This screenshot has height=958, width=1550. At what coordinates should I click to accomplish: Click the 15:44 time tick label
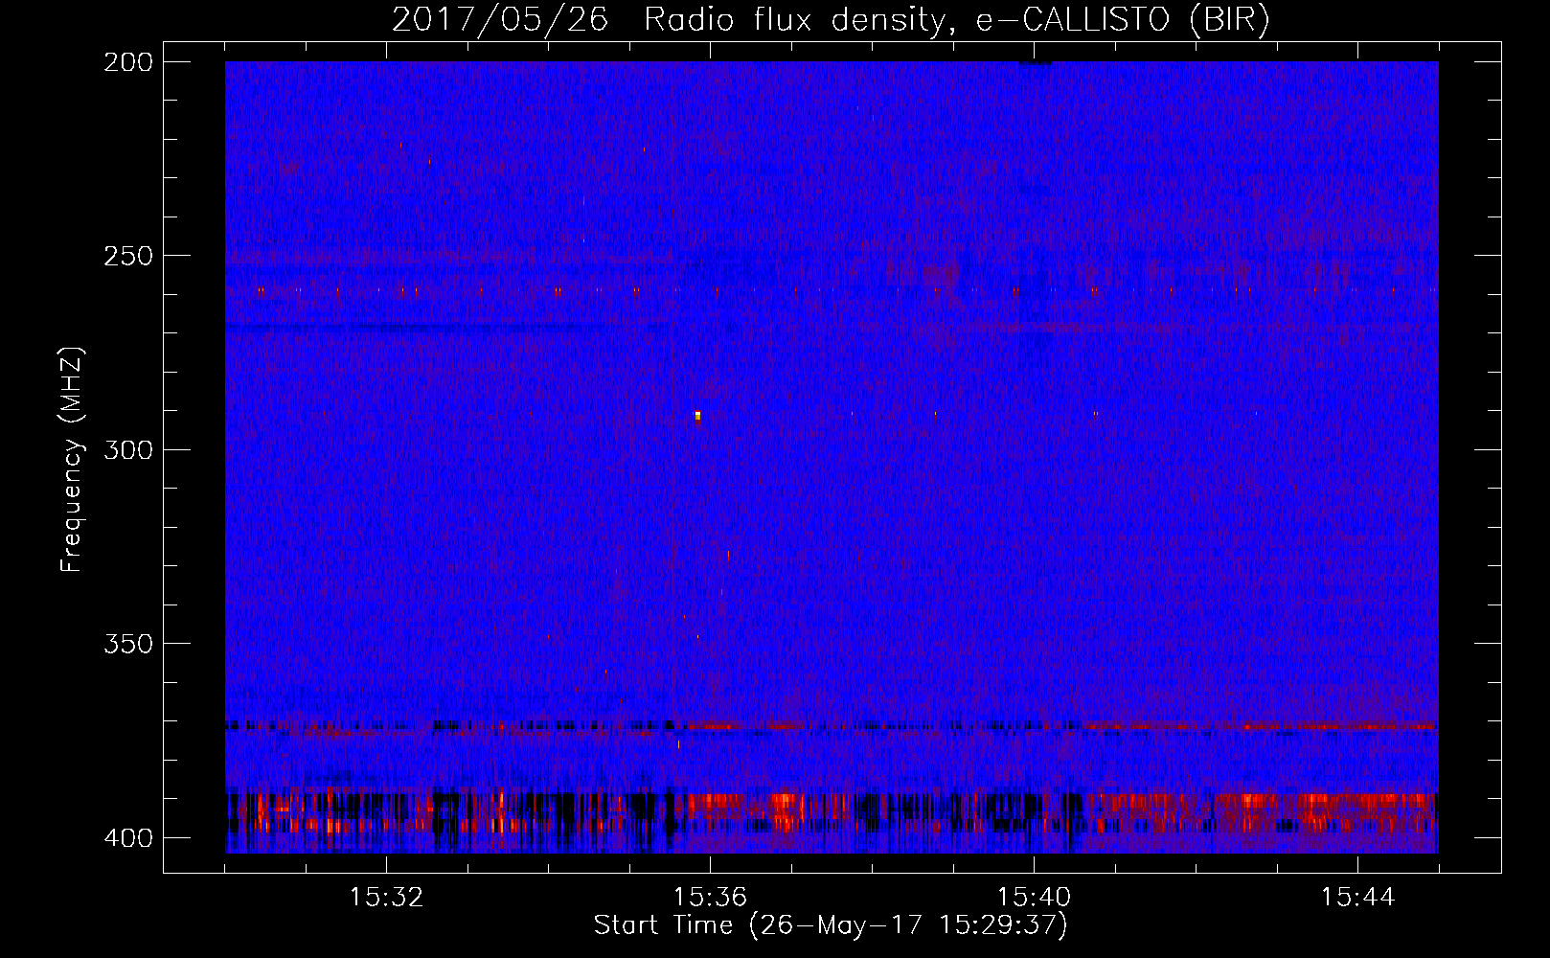click(x=1358, y=898)
